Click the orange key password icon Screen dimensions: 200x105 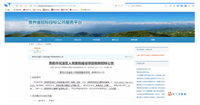pyautogui.click(x=174, y=6)
